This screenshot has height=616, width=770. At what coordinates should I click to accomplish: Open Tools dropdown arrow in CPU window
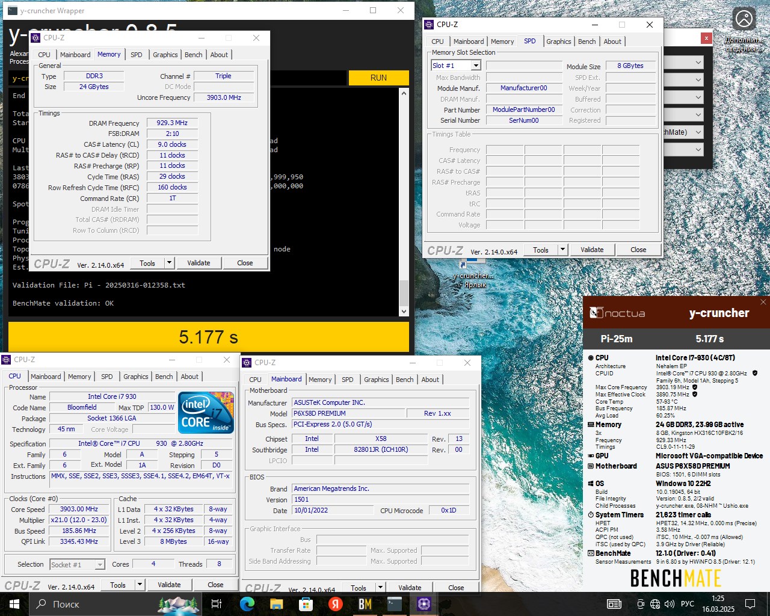point(140,585)
